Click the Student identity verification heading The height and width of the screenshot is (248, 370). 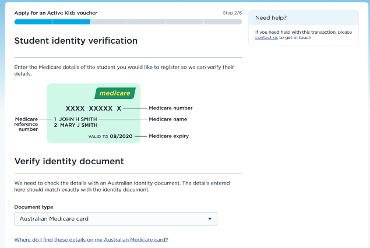(76, 41)
